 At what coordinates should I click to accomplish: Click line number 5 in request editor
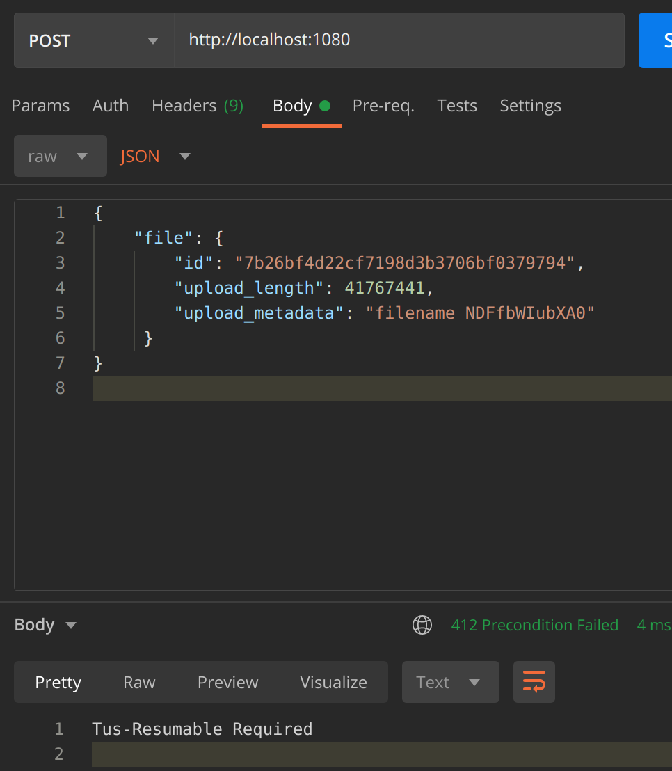pyautogui.click(x=60, y=313)
